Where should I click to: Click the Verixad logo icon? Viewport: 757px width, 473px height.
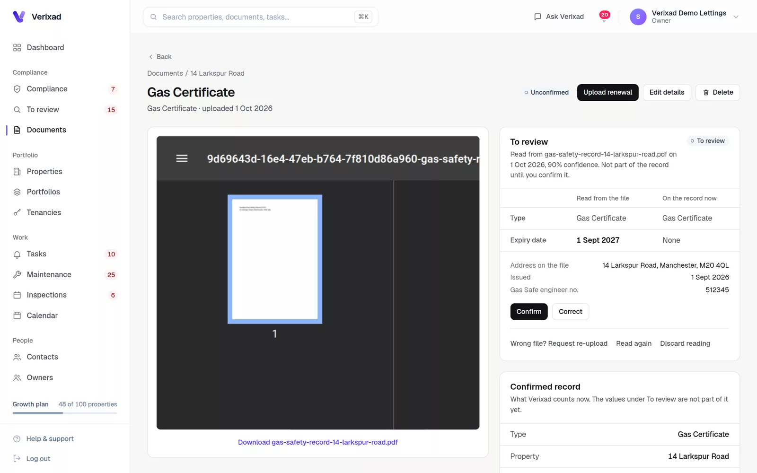pyautogui.click(x=19, y=17)
